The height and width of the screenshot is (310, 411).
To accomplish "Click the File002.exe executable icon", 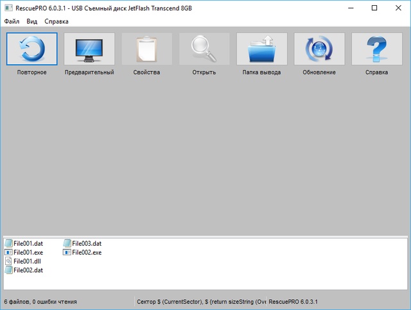I will click(67, 252).
